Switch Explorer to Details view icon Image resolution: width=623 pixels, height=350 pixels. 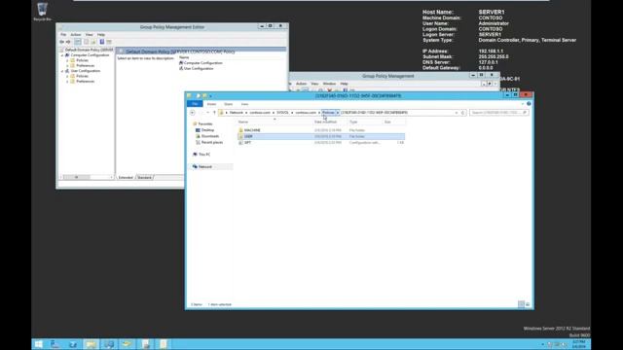click(522, 304)
